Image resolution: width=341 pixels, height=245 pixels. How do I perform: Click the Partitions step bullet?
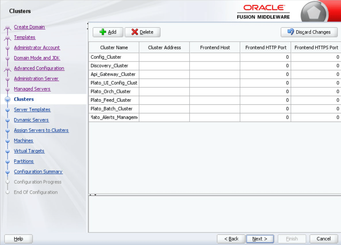(7, 162)
